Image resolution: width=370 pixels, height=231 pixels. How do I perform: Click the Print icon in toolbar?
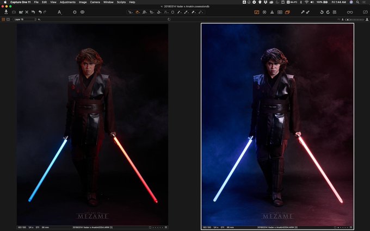(82, 12)
